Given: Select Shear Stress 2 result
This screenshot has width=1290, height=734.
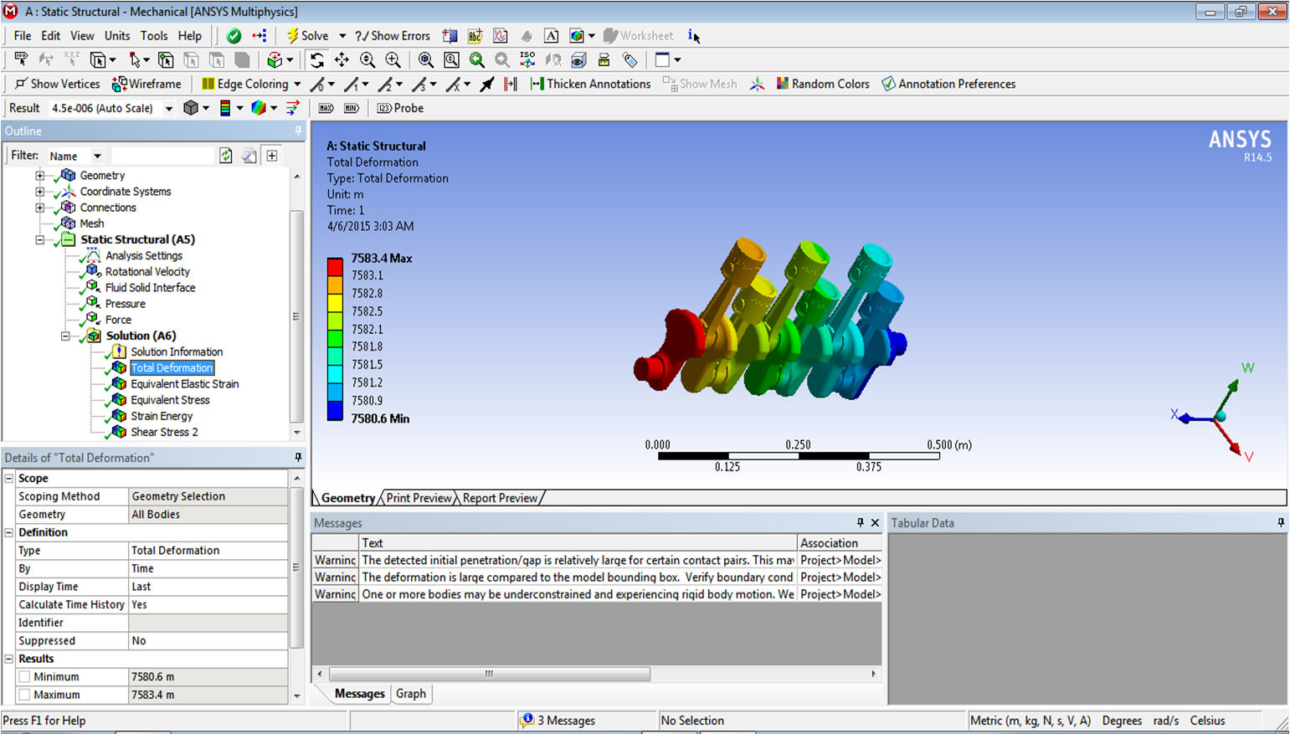Looking at the screenshot, I should point(164,433).
